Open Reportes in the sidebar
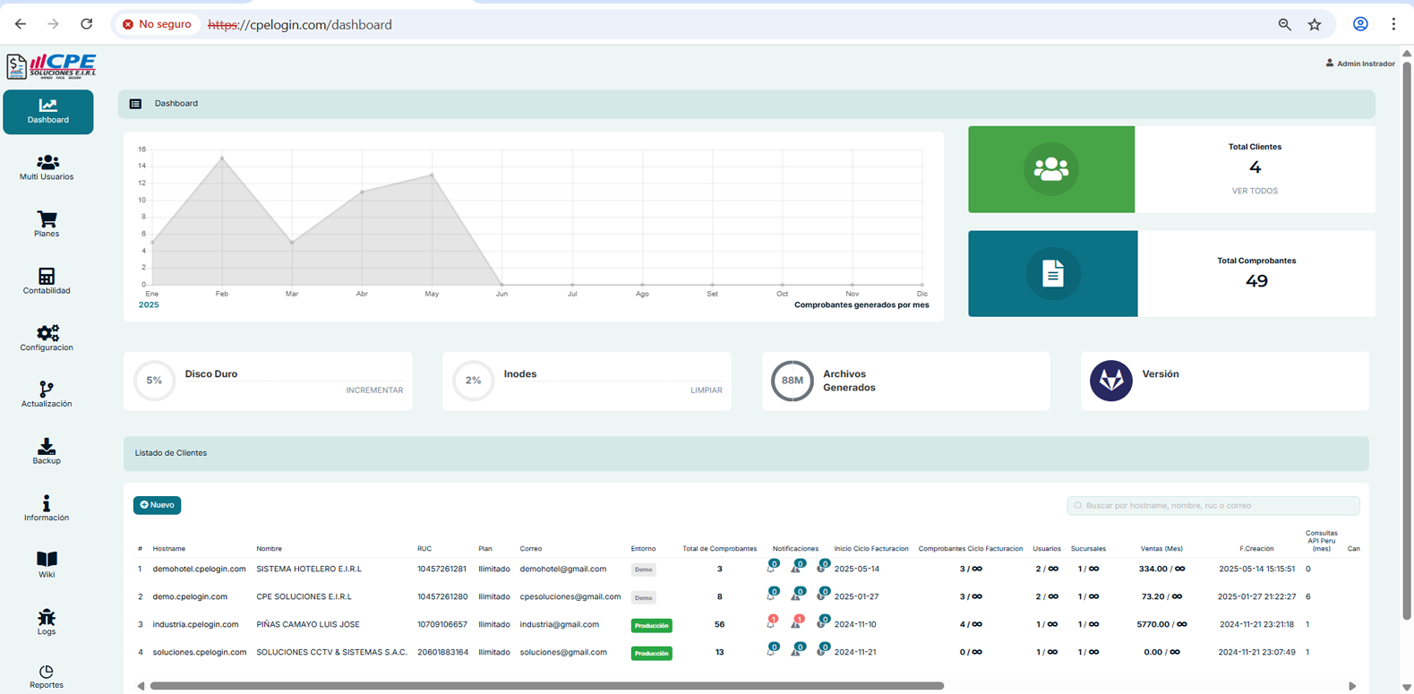Image resolution: width=1414 pixels, height=694 pixels. (47, 677)
